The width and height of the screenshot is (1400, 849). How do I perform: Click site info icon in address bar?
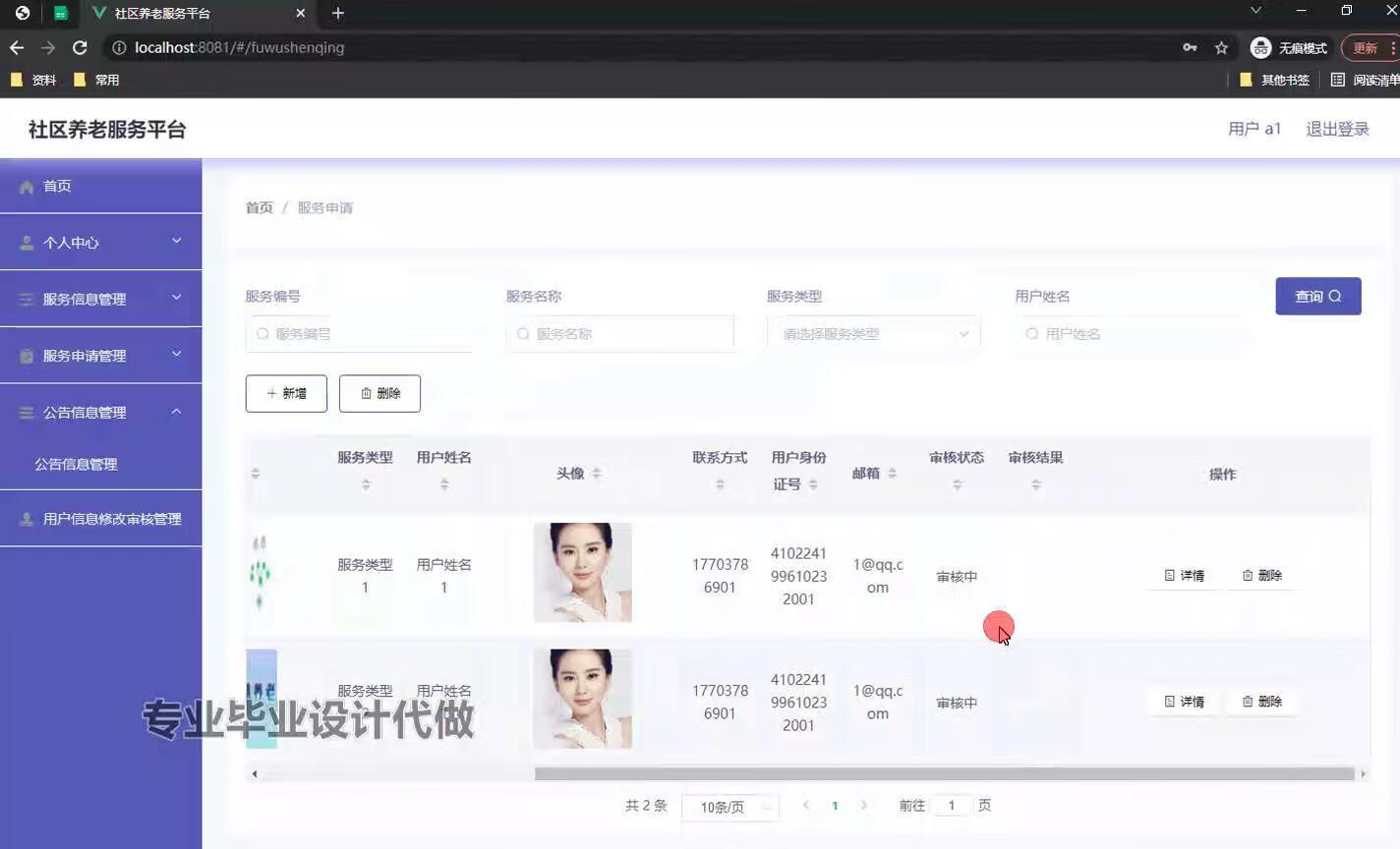pos(119,47)
